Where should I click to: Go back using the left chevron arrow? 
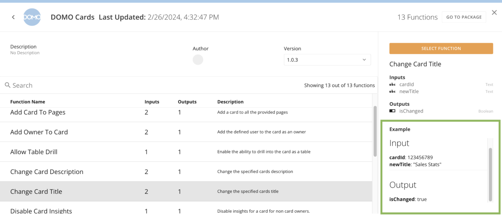(13, 17)
